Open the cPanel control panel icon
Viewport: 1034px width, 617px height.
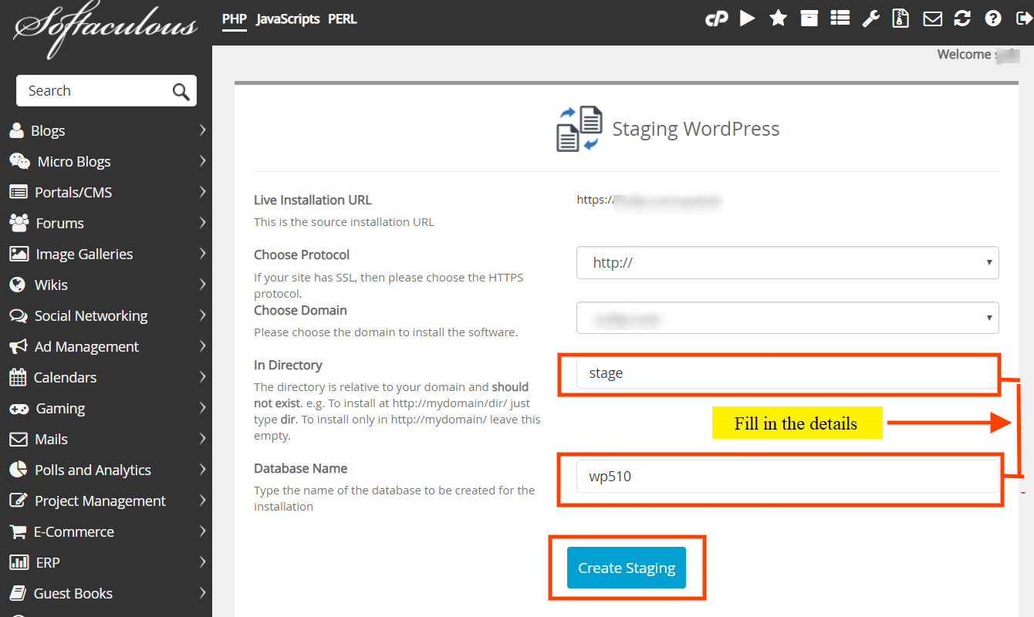(x=717, y=19)
